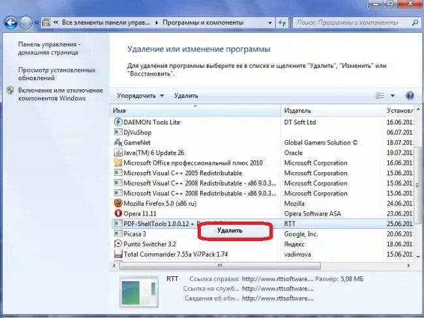Choose Удалить from the context menu
This screenshot has height=318, width=424.
[x=230, y=231]
